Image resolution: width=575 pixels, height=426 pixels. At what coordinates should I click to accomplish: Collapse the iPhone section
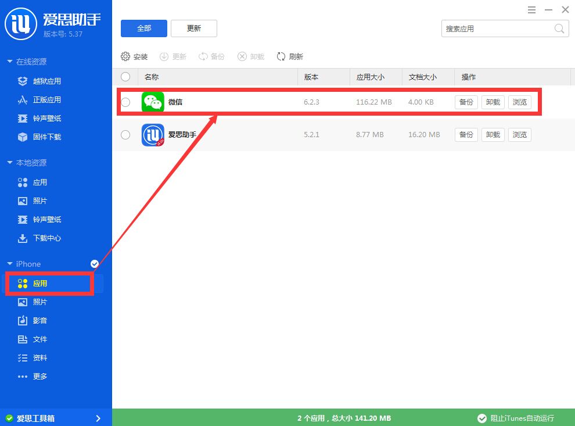point(26,264)
